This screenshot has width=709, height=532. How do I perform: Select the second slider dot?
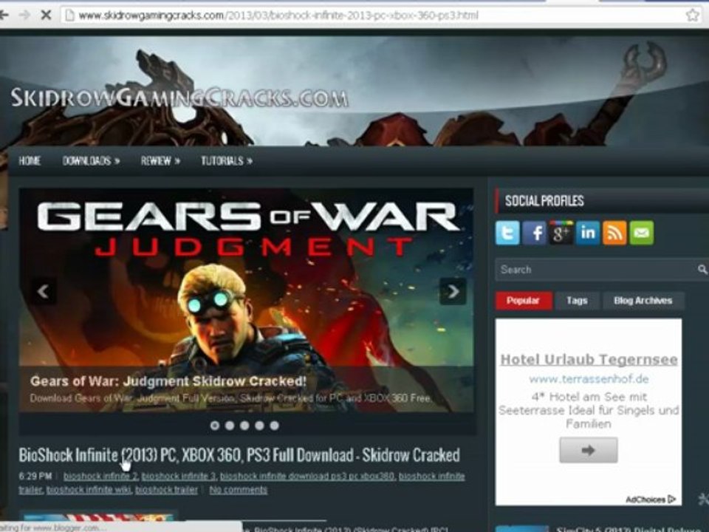point(230,426)
